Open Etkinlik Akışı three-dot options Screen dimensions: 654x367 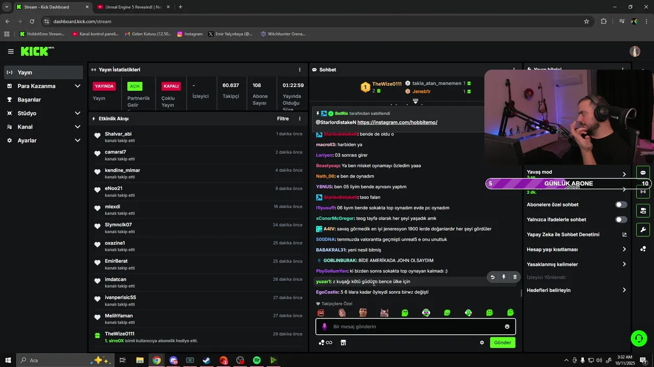tap(300, 119)
